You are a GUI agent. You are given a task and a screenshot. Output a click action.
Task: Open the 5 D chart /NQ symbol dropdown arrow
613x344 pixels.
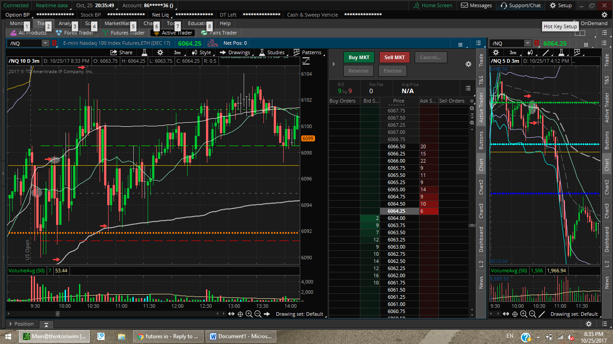527,43
